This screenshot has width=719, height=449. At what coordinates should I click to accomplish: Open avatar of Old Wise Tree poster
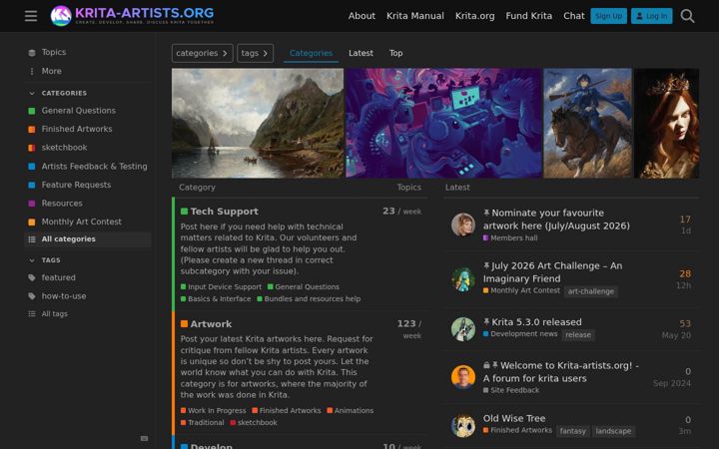(x=463, y=426)
